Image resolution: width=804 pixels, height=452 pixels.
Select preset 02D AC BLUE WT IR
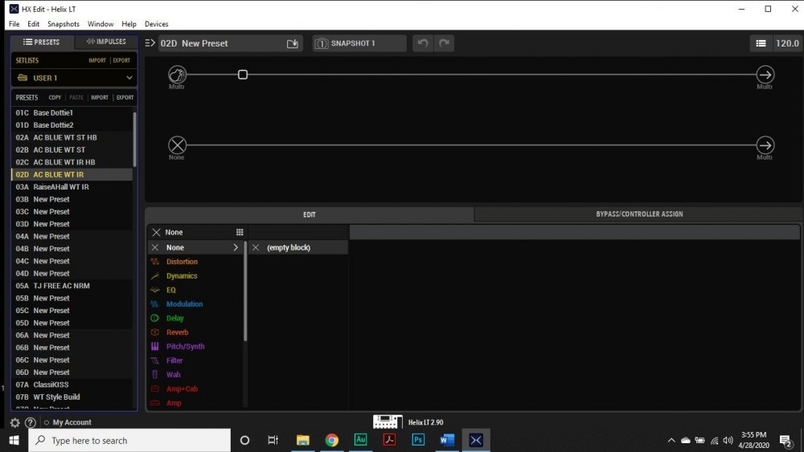click(x=72, y=174)
